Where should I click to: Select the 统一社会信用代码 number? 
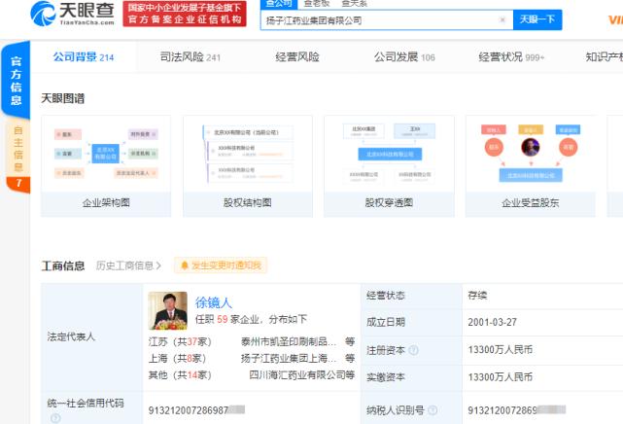tap(196, 410)
